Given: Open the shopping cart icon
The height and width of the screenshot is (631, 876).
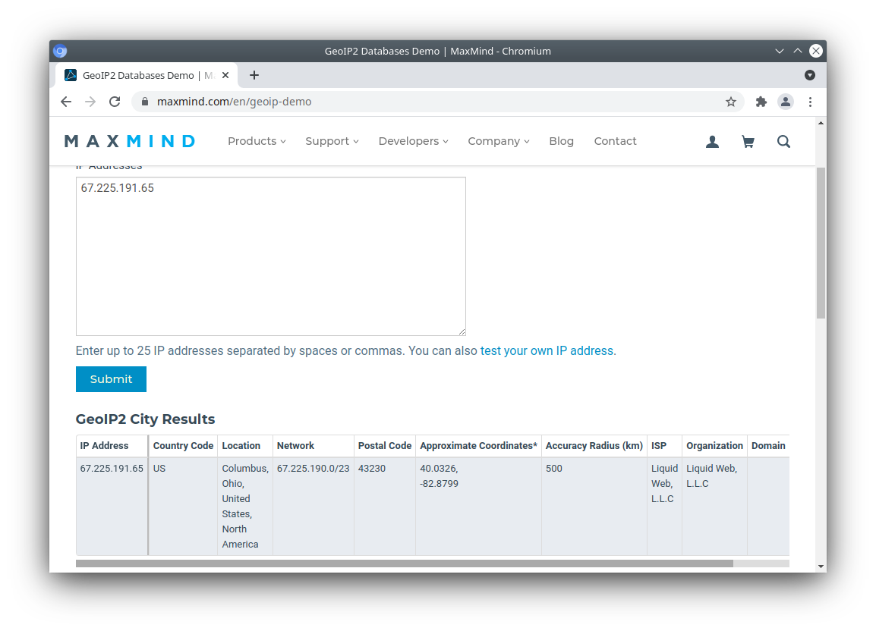Looking at the screenshot, I should (748, 142).
